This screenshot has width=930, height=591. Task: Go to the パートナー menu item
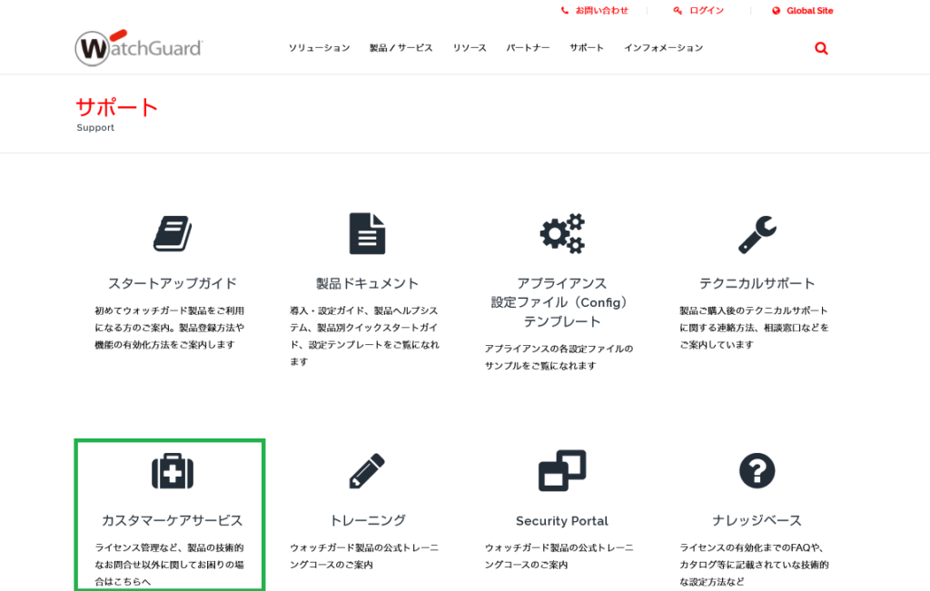tap(528, 48)
